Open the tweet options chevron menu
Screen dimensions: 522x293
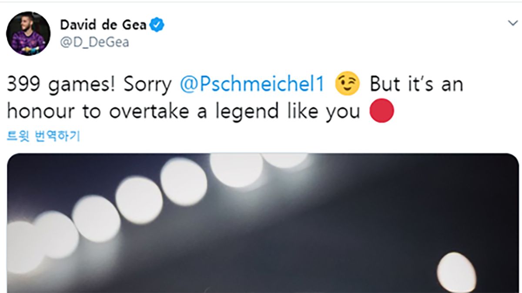(x=513, y=23)
